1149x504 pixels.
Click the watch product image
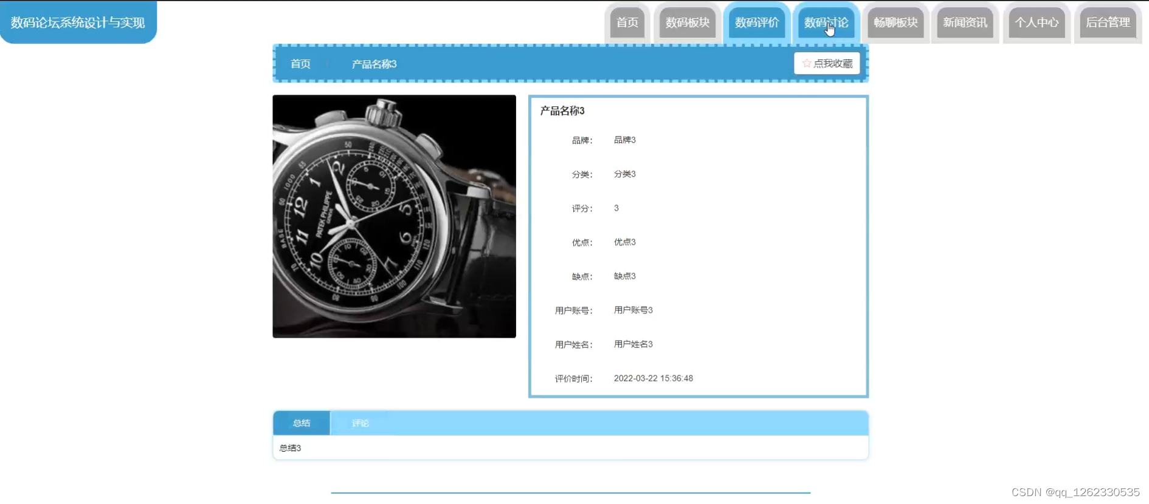394,216
